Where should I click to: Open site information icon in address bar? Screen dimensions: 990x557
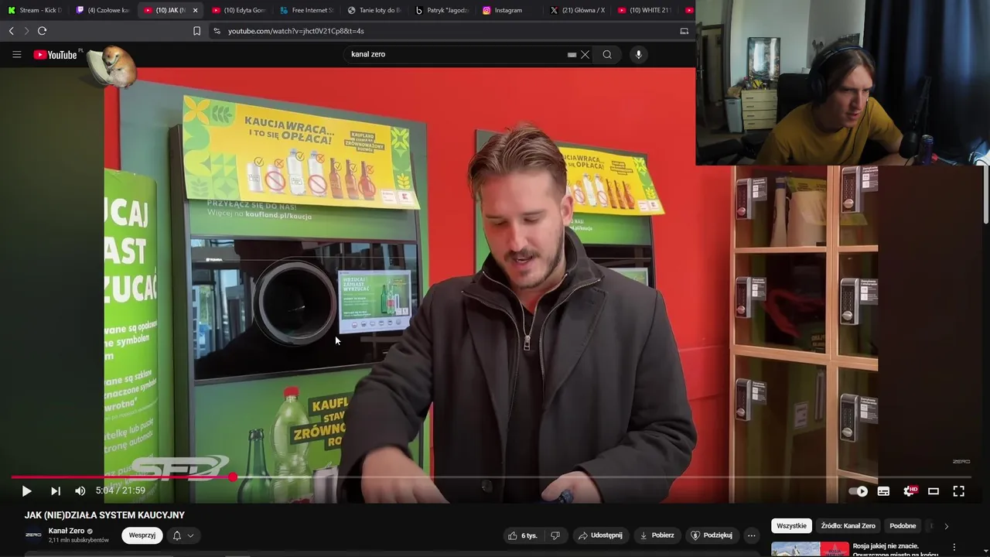coord(217,31)
